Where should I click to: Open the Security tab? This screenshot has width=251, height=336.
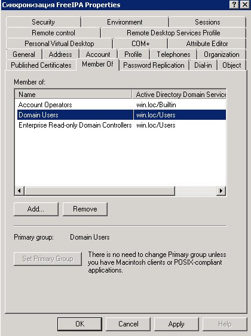pyautogui.click(x=43, y=22)
